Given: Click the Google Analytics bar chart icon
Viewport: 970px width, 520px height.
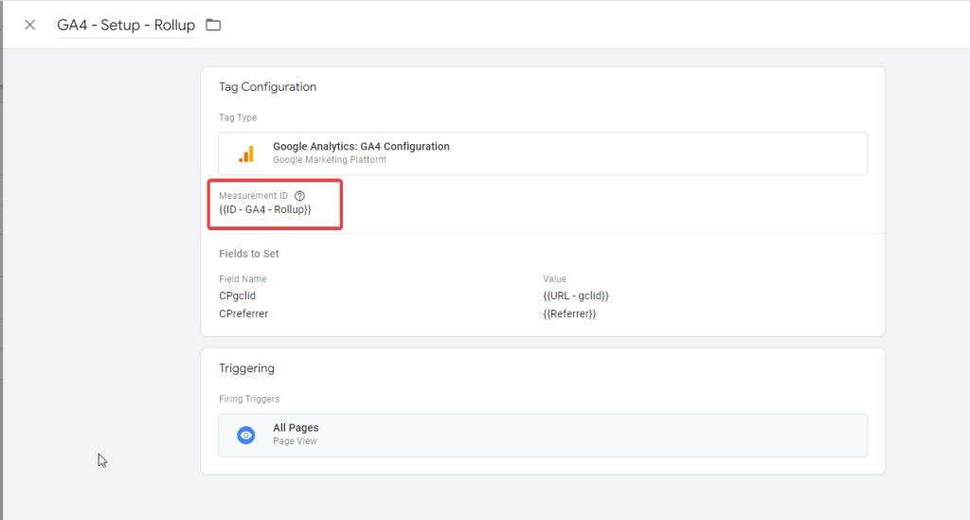Looking at the screenshot, I should click(246, 153).
